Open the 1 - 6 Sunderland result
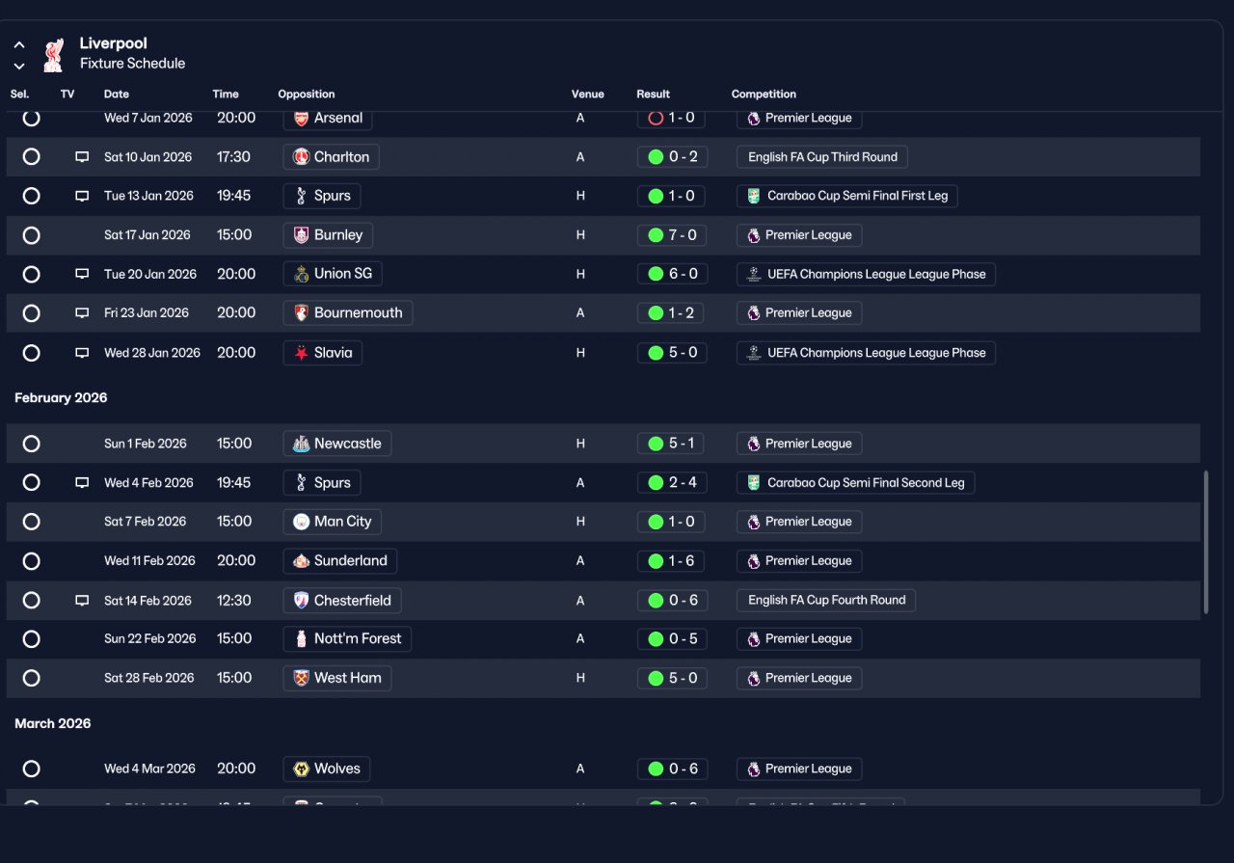Screen dimensions: 1234x863 (672, 561)
